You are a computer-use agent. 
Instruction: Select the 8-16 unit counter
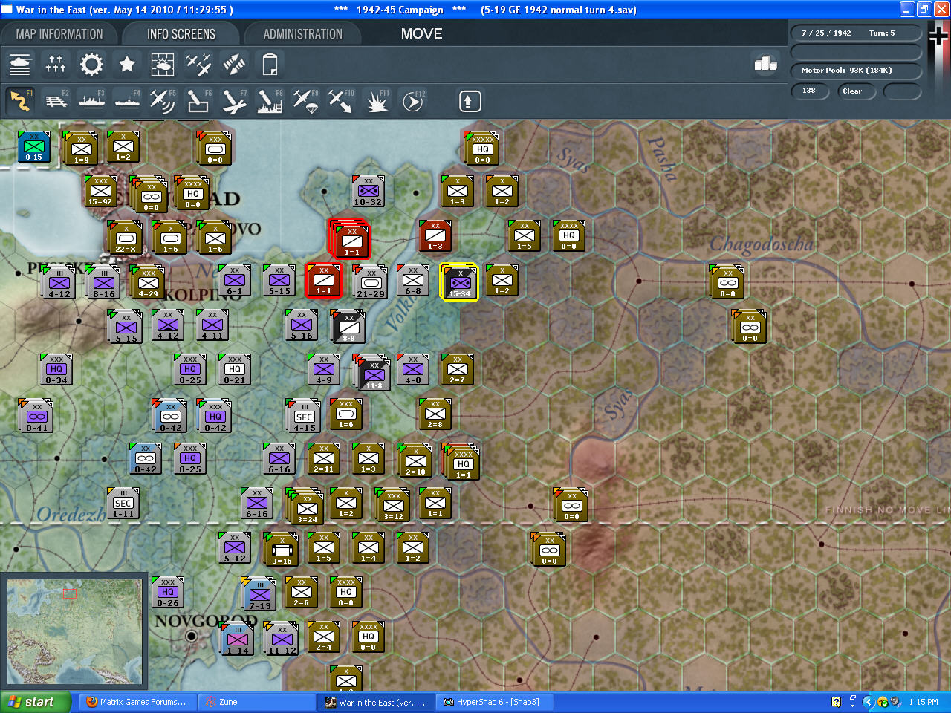[x=103, y=282]
